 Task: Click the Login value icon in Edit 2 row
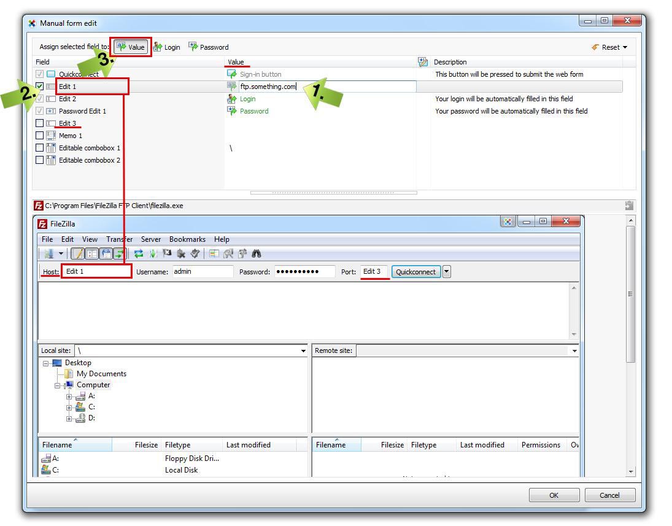click(x=232, y=99)
